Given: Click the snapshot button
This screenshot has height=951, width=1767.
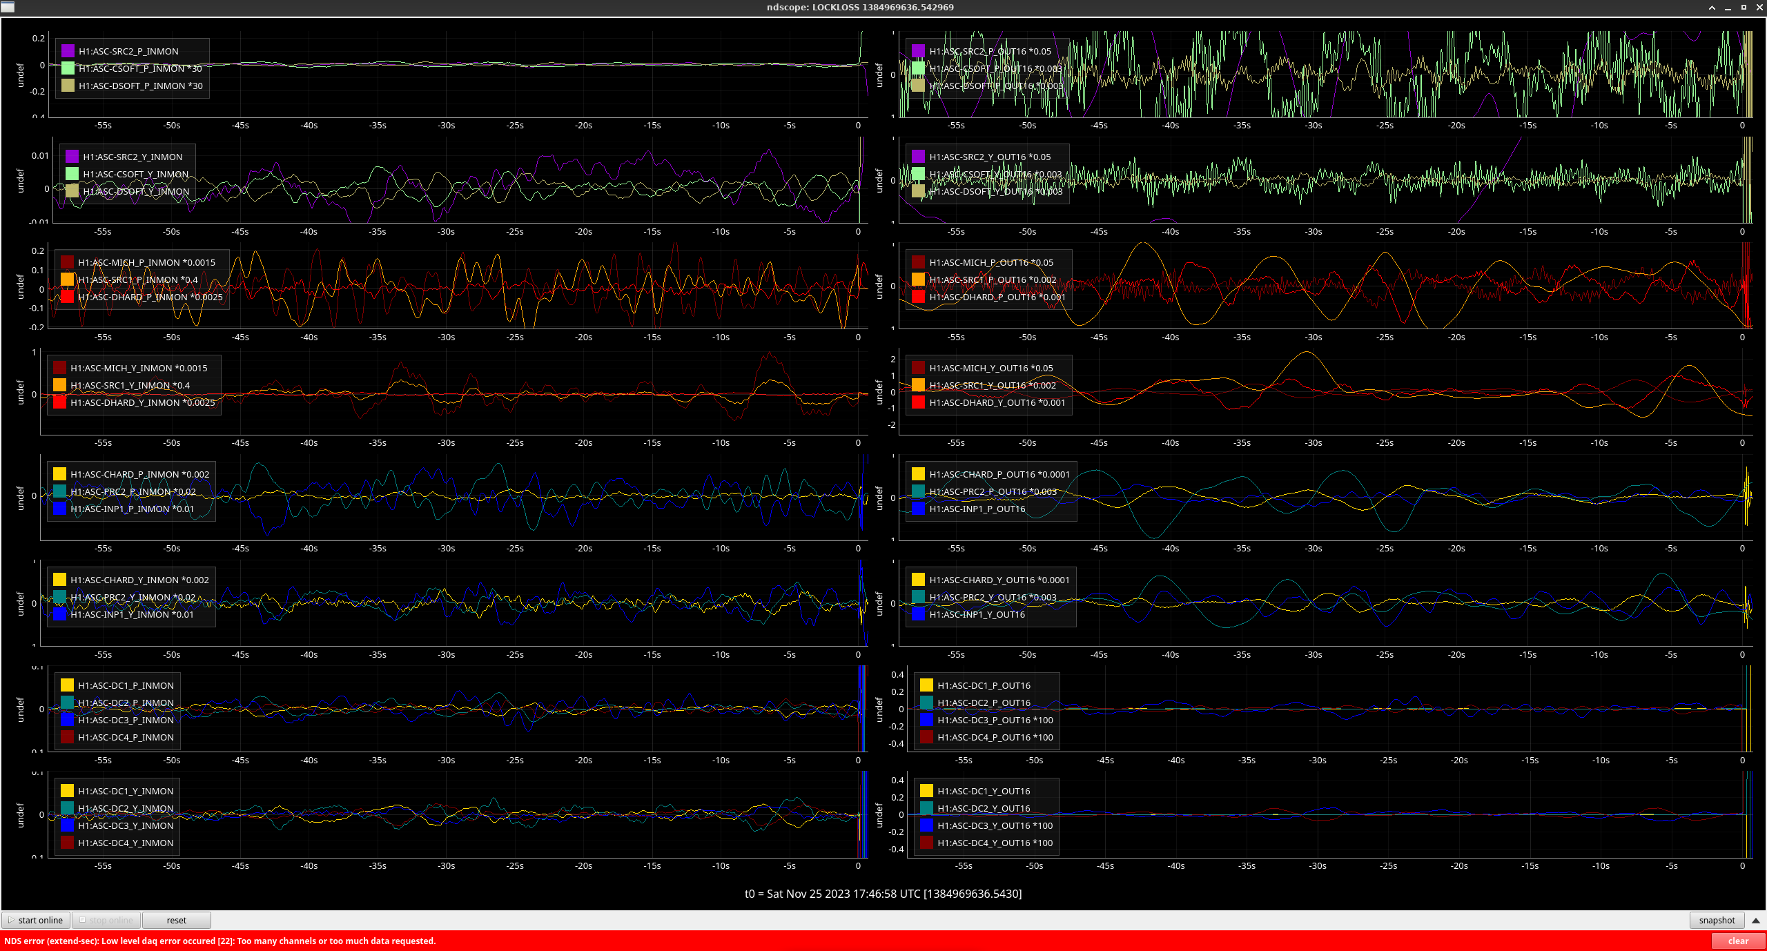Looking at the screenshot, I should coord(1716,920).
